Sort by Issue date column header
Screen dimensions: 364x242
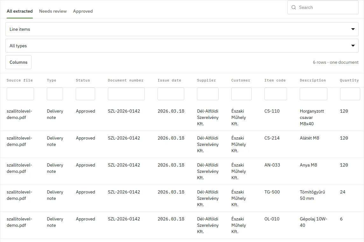tap(169, 80)
